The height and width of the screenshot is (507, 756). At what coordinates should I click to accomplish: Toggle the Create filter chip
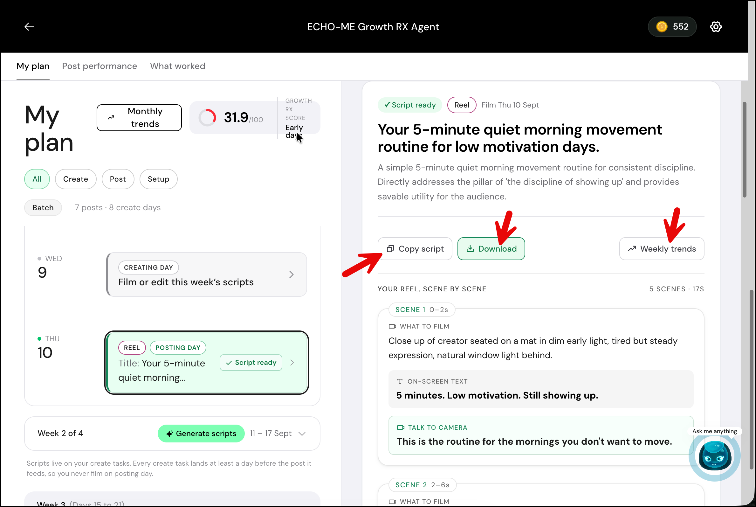tap(76, 179)
